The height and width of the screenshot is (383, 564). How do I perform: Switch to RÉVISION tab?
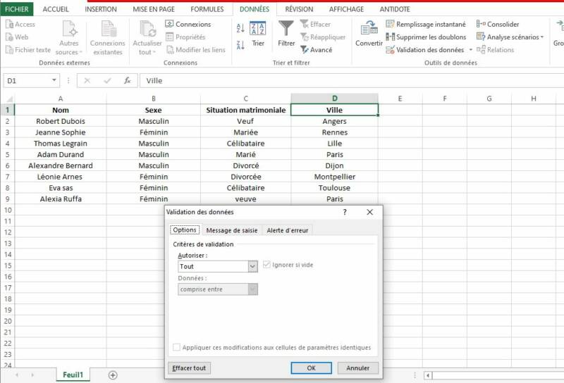click(x=299, y=9)
